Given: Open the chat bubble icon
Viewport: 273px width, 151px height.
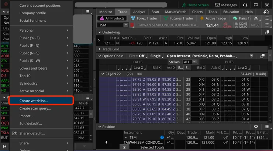Looking at the screenshot, I should point(256,5).
